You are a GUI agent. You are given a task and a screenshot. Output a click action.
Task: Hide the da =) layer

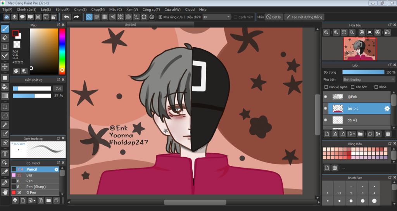[326, 120]
